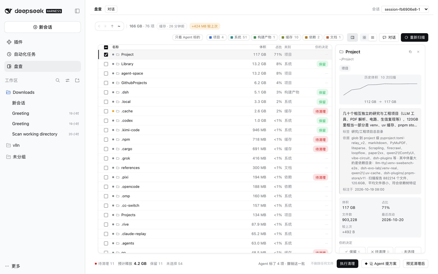Open the 工作区 filter settings icon
Screen dimensions: 438x274
67,80
